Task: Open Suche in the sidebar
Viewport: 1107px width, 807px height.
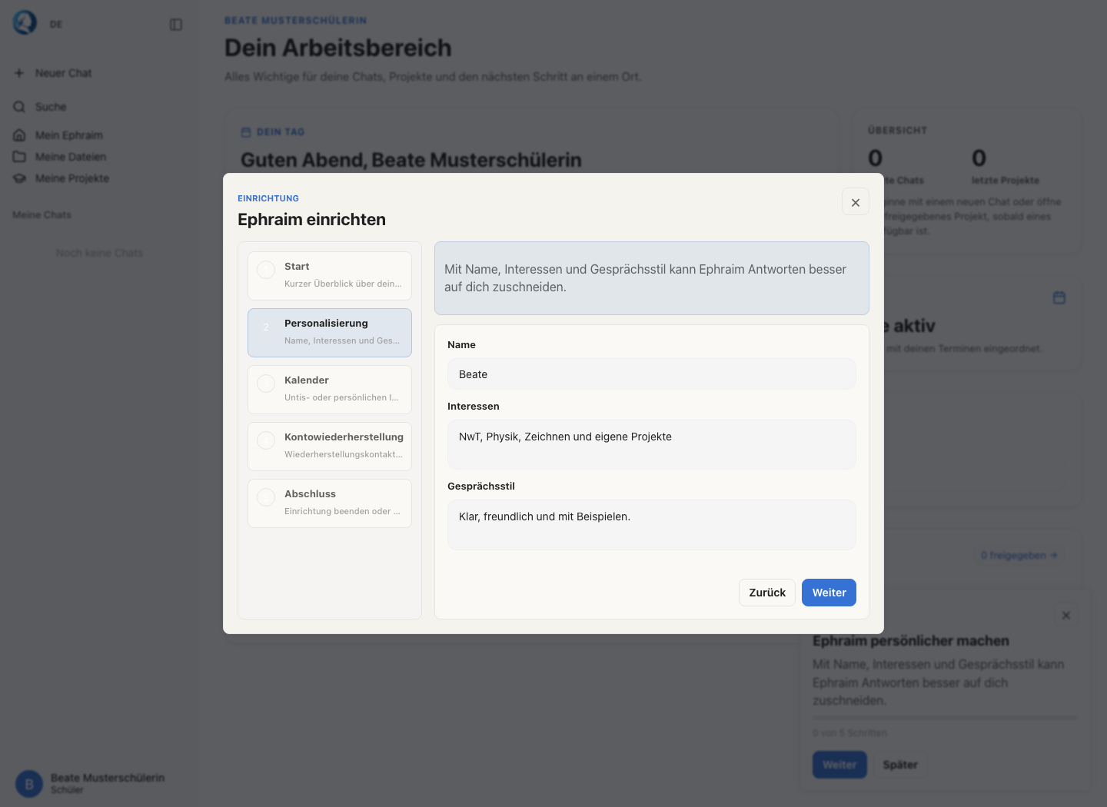Action: point(100,107)
